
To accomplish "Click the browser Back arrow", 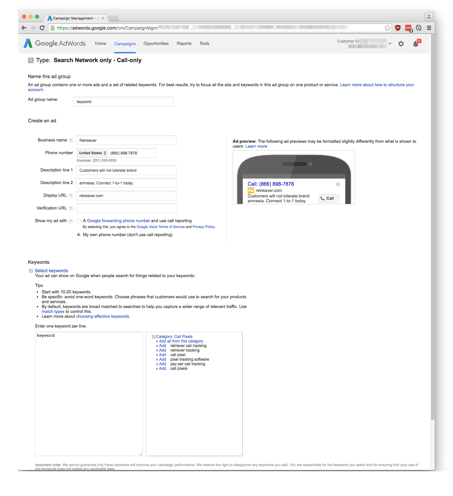I will point(24,28).
